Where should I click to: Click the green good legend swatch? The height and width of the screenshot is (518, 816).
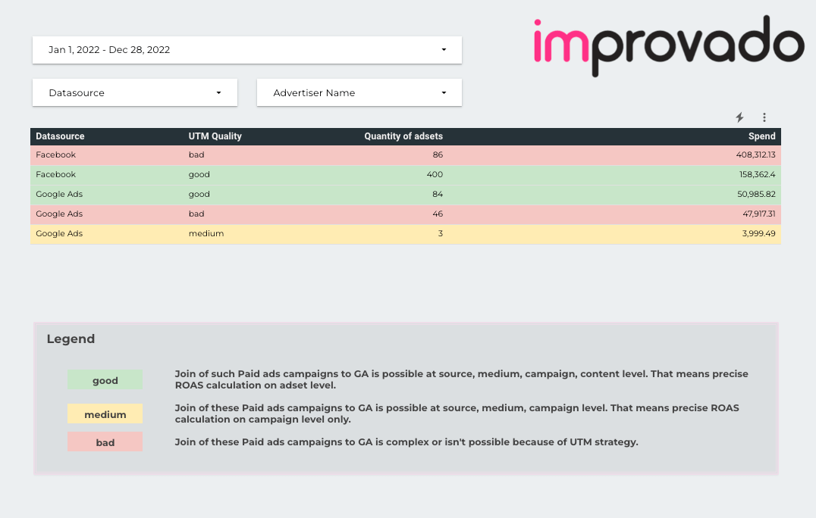coord(105,379)
